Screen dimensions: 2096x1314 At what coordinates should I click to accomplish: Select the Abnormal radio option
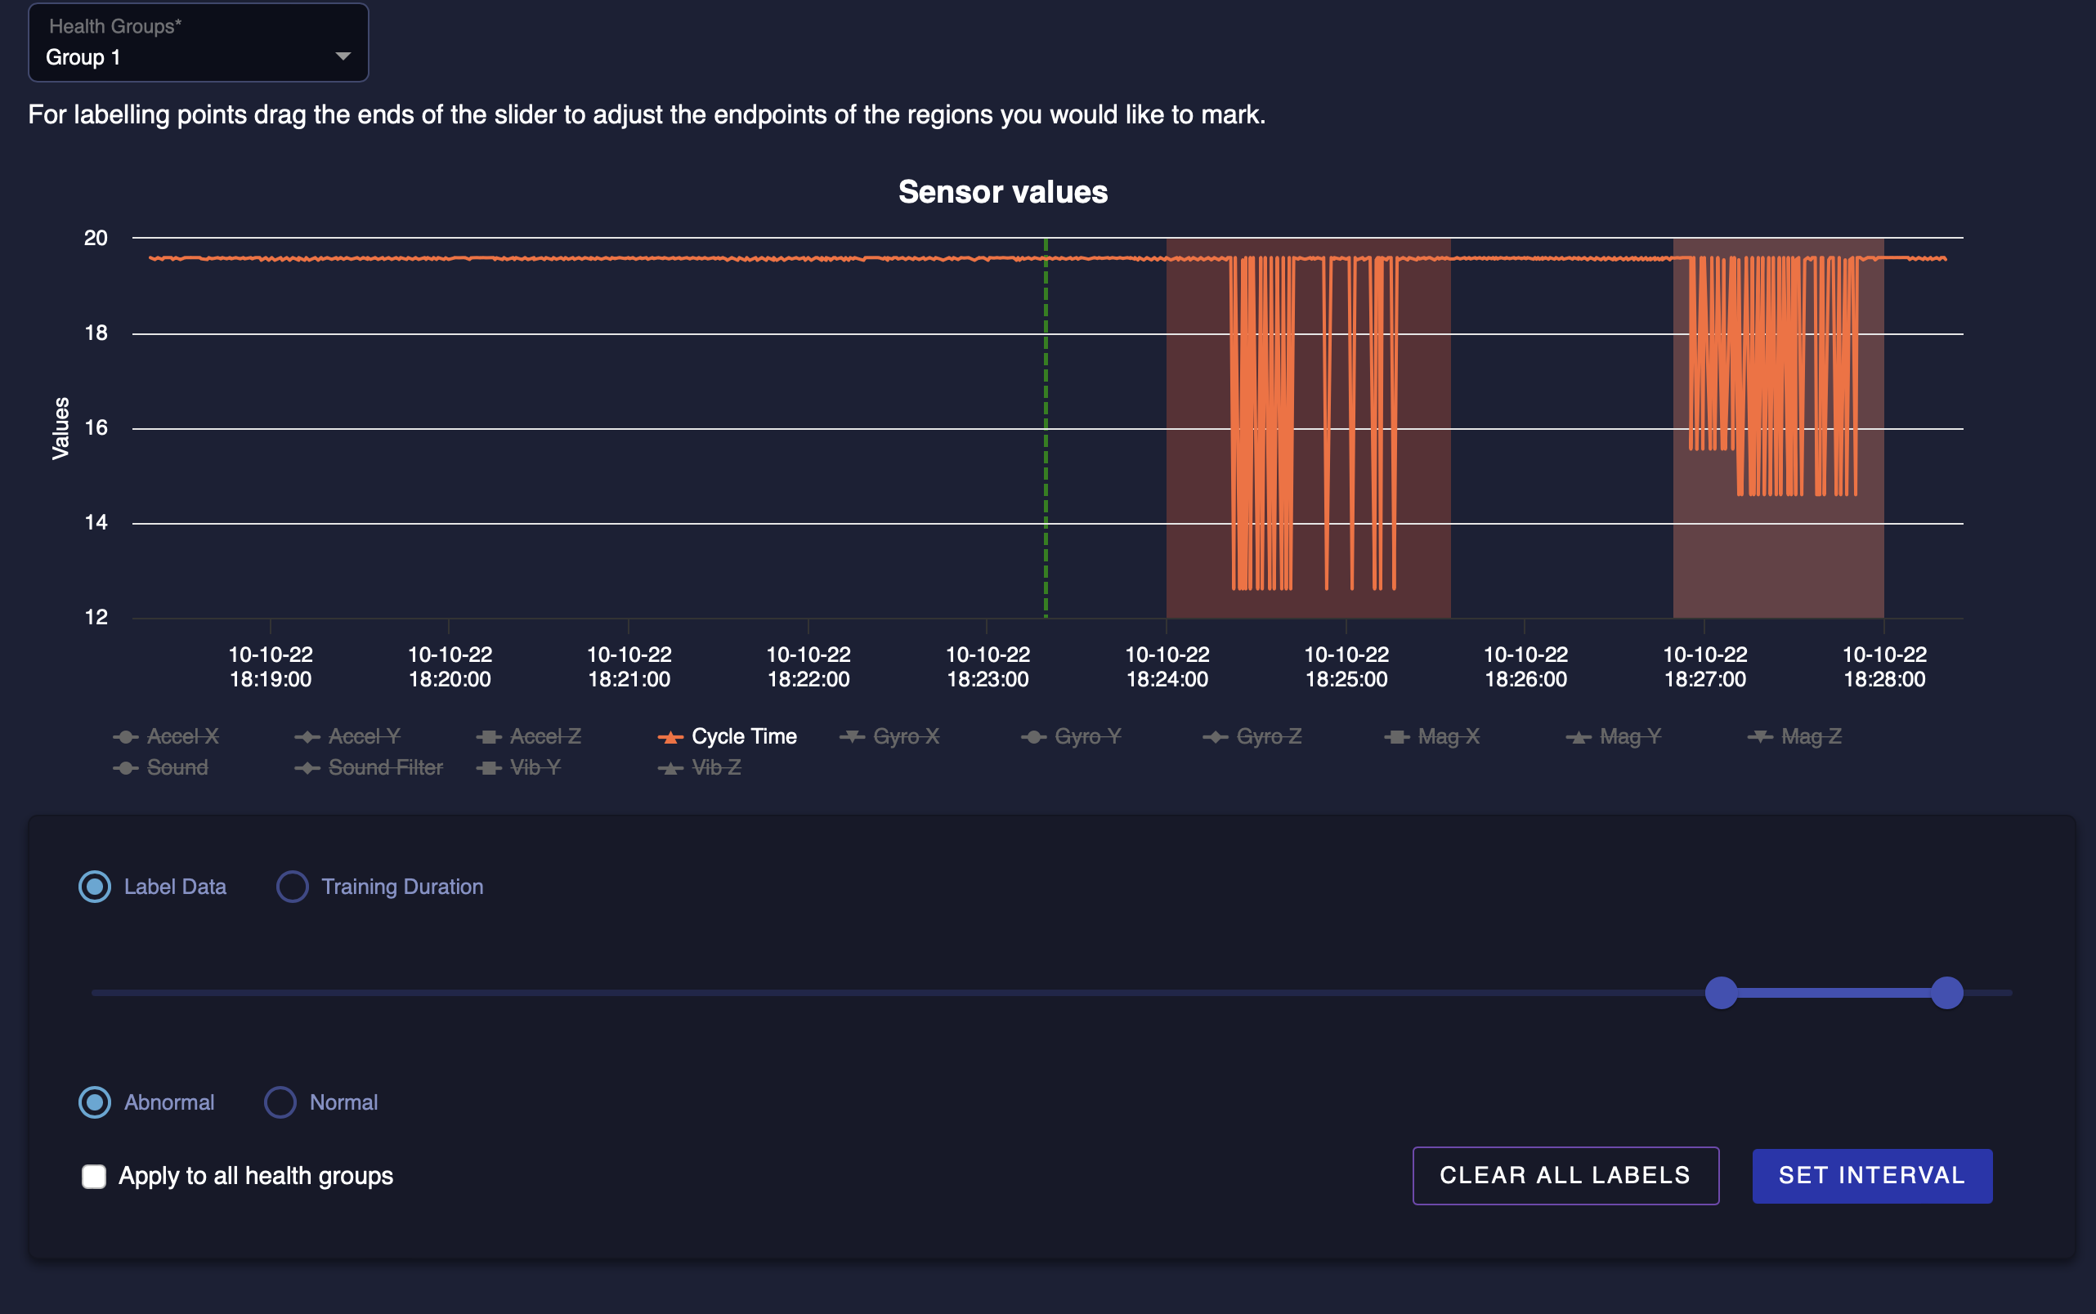pyautogui.click(x=95, y=1102)
